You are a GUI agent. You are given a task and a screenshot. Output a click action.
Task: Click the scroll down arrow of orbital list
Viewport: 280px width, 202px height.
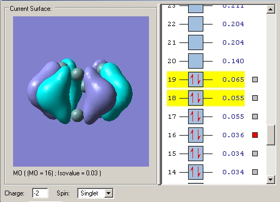coord(271,180)
